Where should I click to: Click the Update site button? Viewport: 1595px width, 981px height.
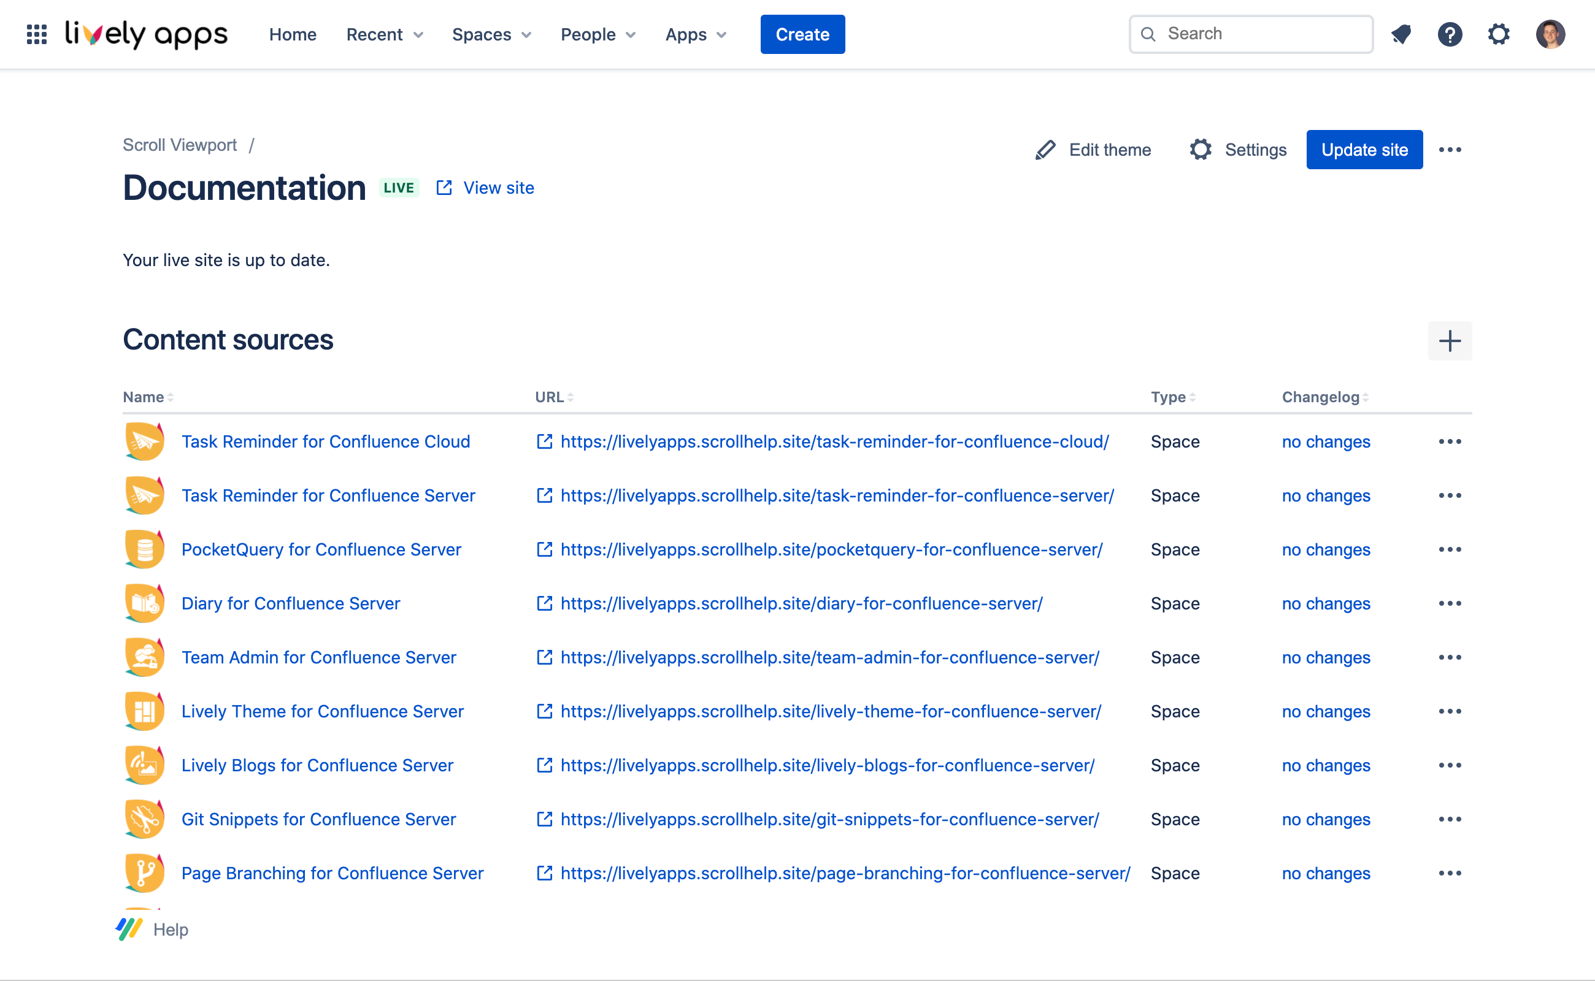[1364, 150]
